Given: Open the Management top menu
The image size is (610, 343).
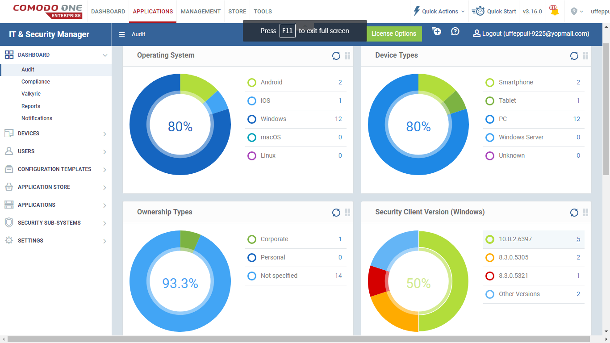Looking at the screenshot, I should coord(201,12).
